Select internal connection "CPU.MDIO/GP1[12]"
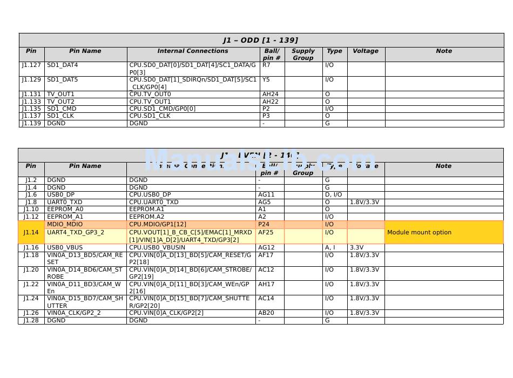 (x=158, y=224)
